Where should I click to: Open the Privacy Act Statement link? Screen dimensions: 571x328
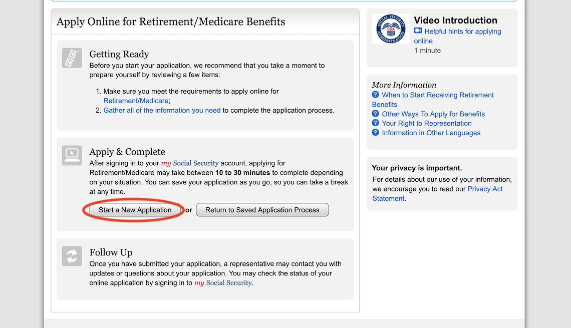pos(485,189)
